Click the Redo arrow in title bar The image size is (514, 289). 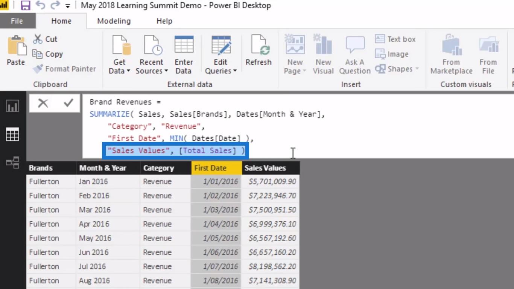[x=55, y=5]
